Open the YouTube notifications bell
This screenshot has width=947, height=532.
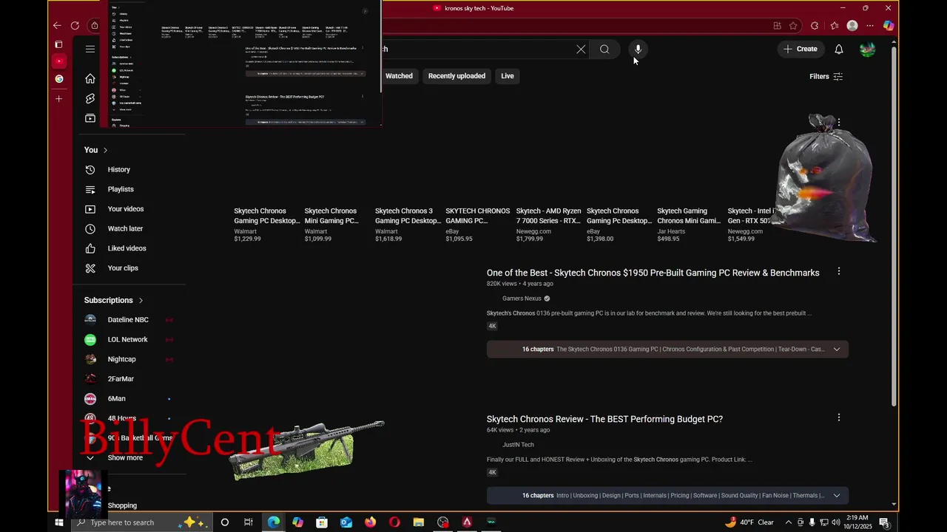839,50
